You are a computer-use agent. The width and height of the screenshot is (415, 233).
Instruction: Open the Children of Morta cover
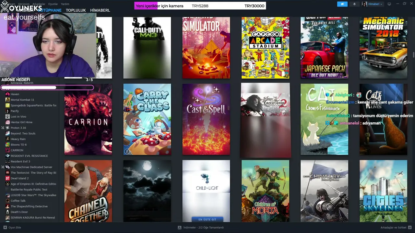click(x=265, y=191)
